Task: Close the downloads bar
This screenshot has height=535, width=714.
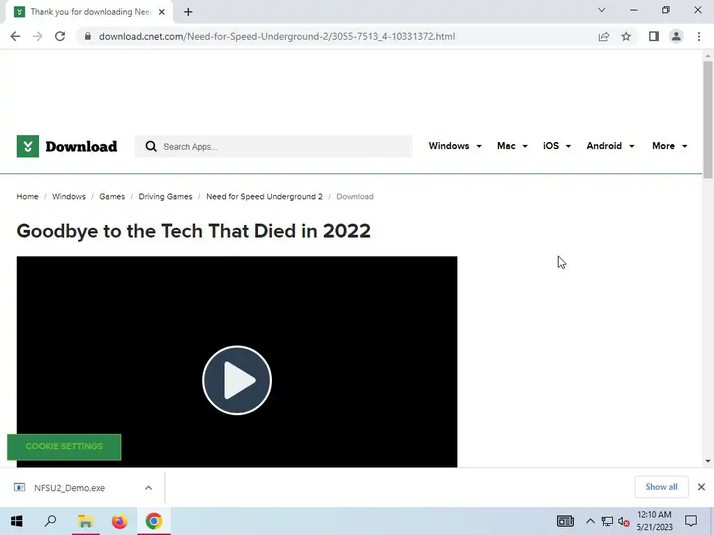Action: pyautogui.click(x=701, y=487)
